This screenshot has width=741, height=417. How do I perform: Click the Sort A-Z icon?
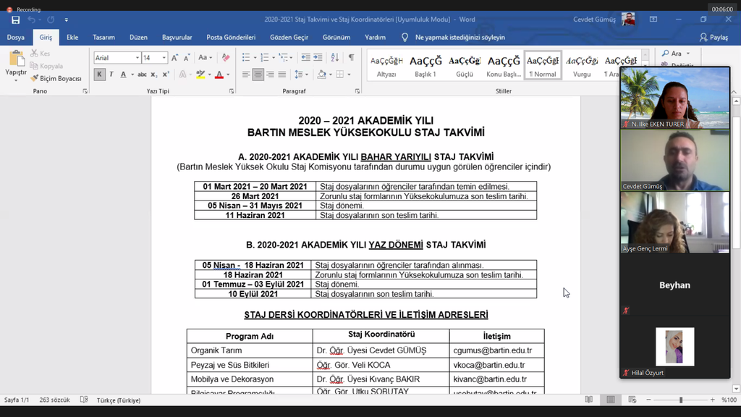334,58
